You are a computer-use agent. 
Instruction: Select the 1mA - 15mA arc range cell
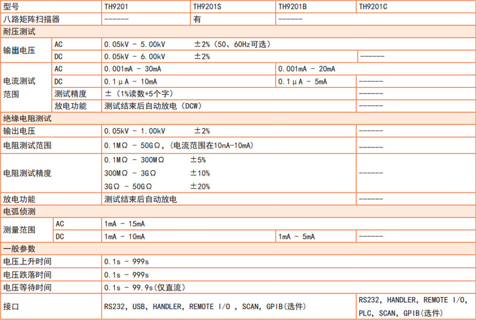click(124, 224)
